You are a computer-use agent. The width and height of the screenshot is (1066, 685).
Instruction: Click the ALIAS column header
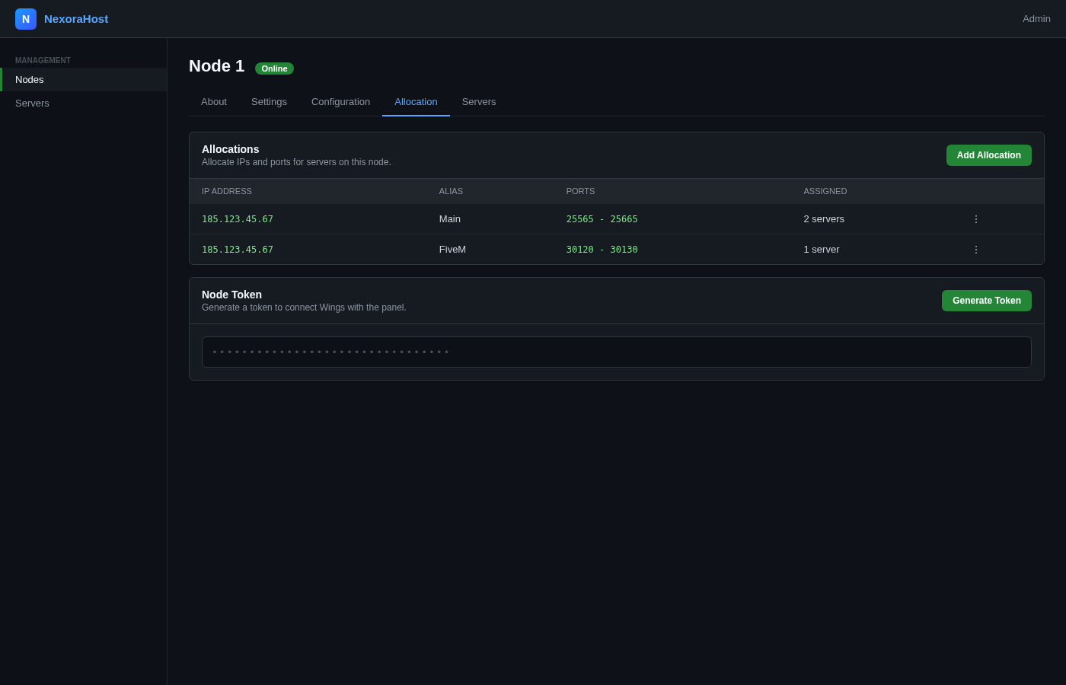pos(451,191)
